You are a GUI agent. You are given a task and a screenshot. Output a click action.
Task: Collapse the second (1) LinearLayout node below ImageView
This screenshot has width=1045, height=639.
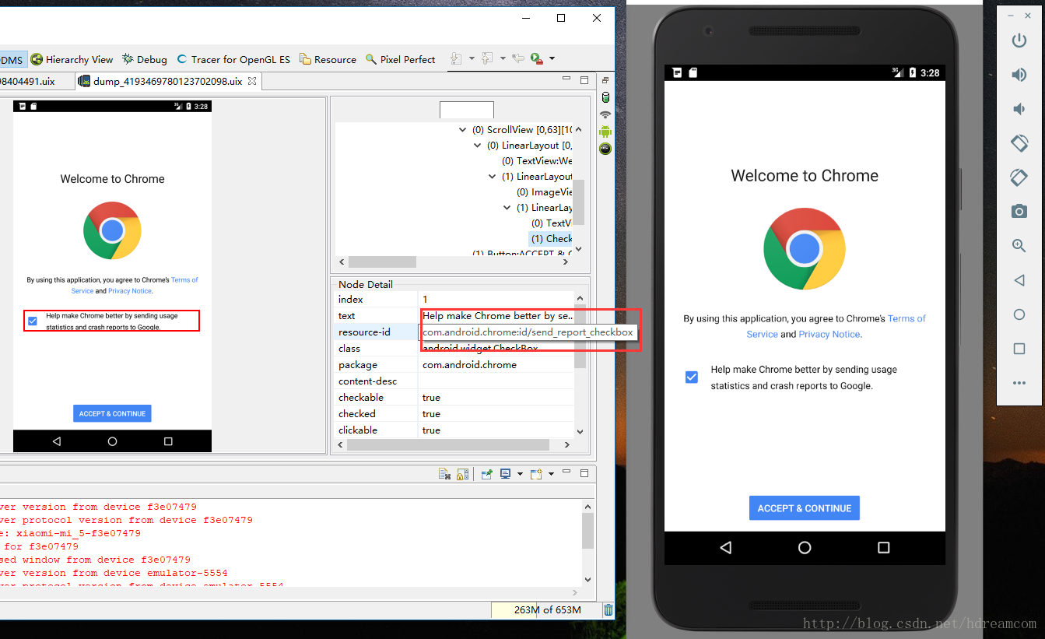[x=507, y=208]
